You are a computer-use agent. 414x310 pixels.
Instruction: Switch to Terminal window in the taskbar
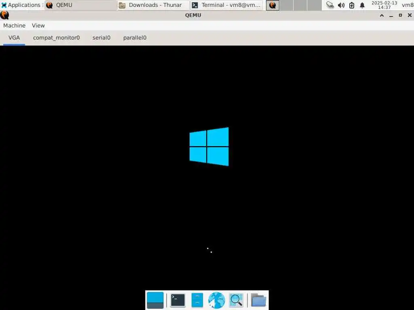click(226, 5)
